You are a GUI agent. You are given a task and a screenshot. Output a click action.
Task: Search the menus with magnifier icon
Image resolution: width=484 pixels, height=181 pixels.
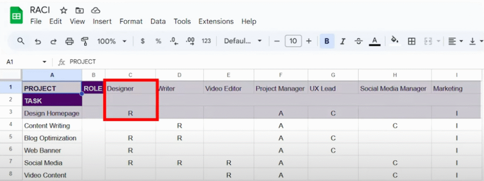click(x=21, y=41)
